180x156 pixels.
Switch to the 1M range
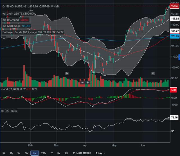pyautogui.click(x=19, y=153)
